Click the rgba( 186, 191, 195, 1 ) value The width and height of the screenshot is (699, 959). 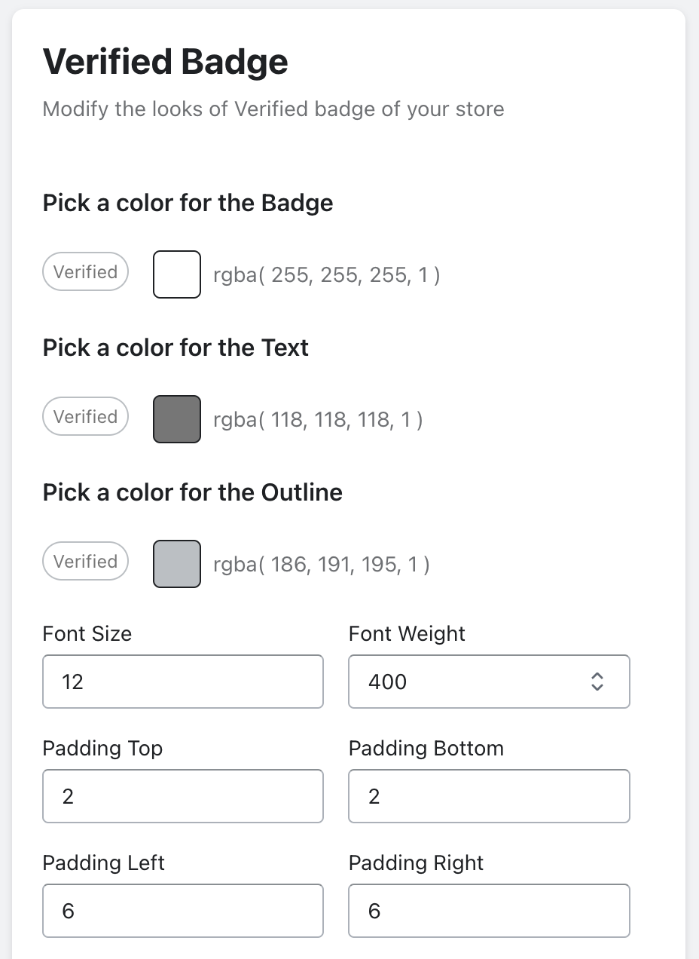tap(321, 565)
